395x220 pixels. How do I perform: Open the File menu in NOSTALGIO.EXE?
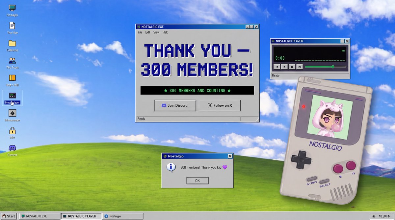pos(140,33)
